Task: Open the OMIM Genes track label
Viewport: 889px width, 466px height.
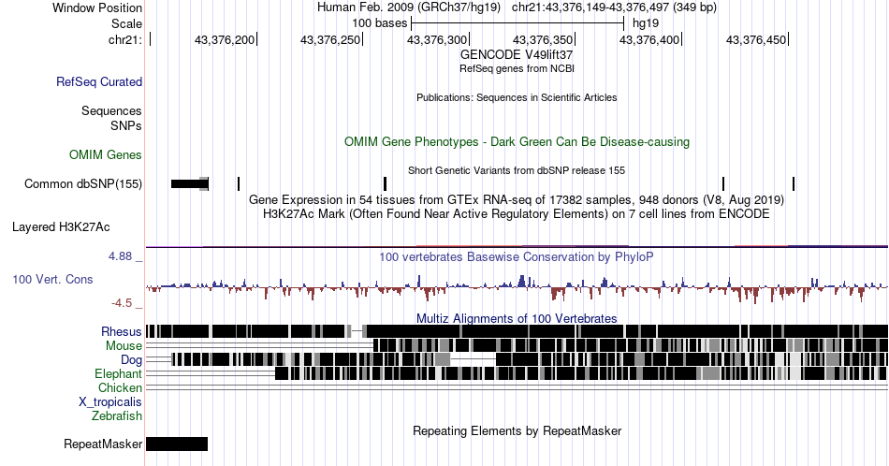Action: click(x=106, y=154)
